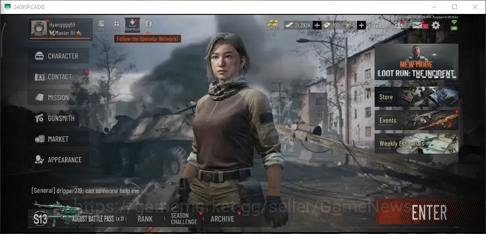Click the ENTER button
Viewport: 486px width, 234px height.
pyautogui.click(x=429, y=212)
